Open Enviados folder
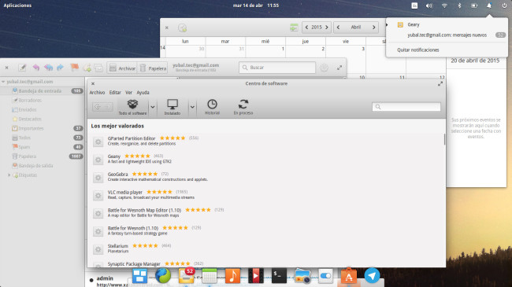This screenshot has width=512, height=287. tap(43, 110)
